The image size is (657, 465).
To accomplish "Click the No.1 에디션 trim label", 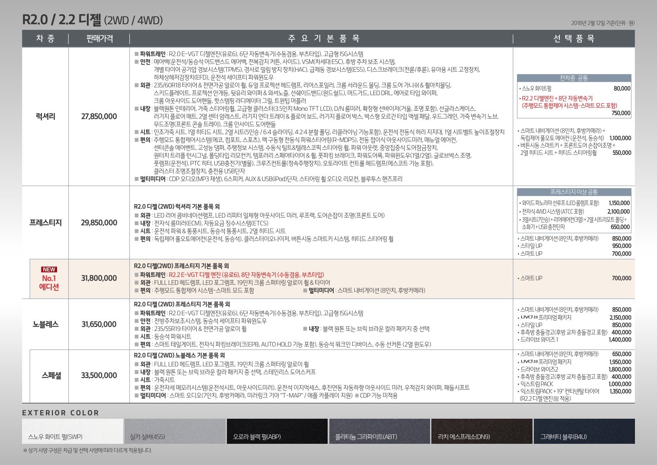I will [49, 282].
